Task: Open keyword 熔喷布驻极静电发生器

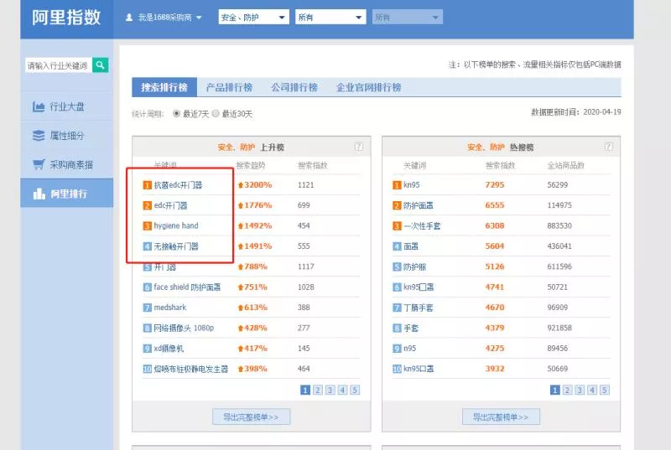Action: 191,369
